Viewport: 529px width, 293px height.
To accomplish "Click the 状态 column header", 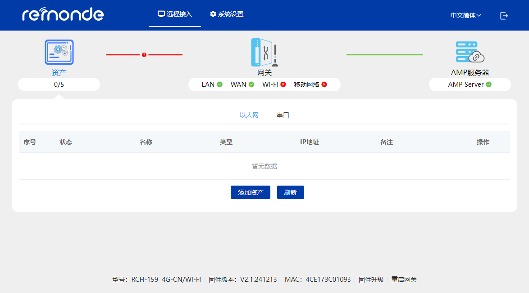I will click(x=66, y=142).
